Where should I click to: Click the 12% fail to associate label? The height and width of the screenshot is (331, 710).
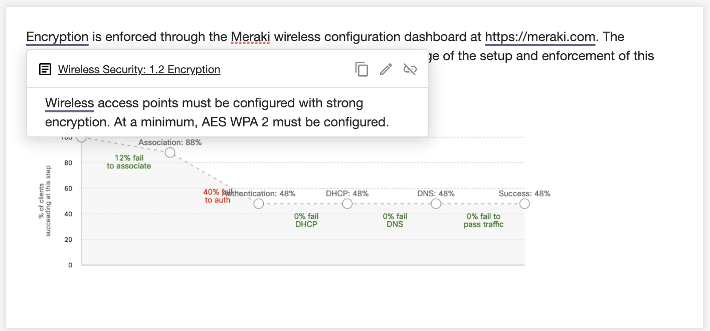[129, 162]
